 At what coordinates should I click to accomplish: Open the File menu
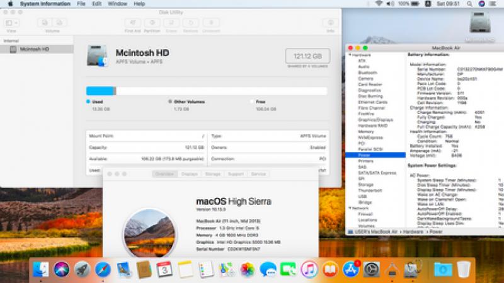click(x=81, y=4)
